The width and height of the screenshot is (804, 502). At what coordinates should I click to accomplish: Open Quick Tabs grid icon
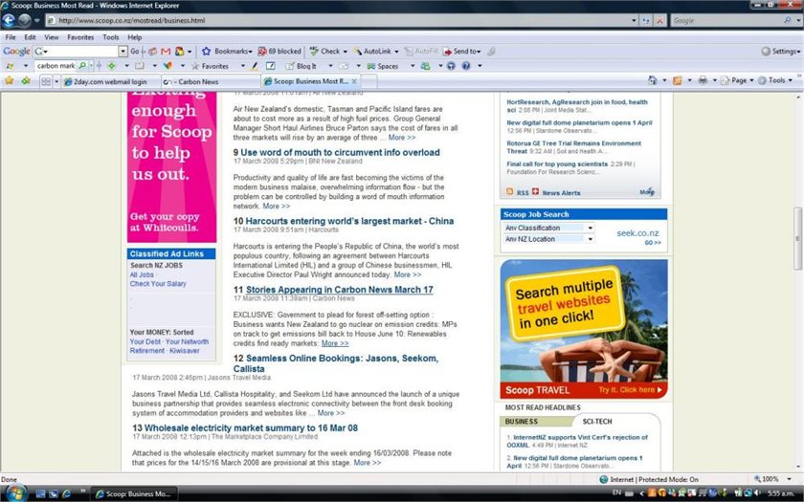click(x=46, y=81)
